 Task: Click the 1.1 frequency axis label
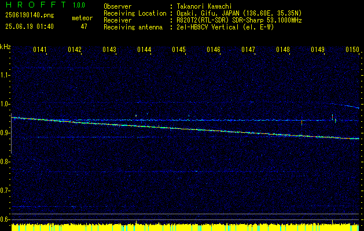click(x=5, y=75)
